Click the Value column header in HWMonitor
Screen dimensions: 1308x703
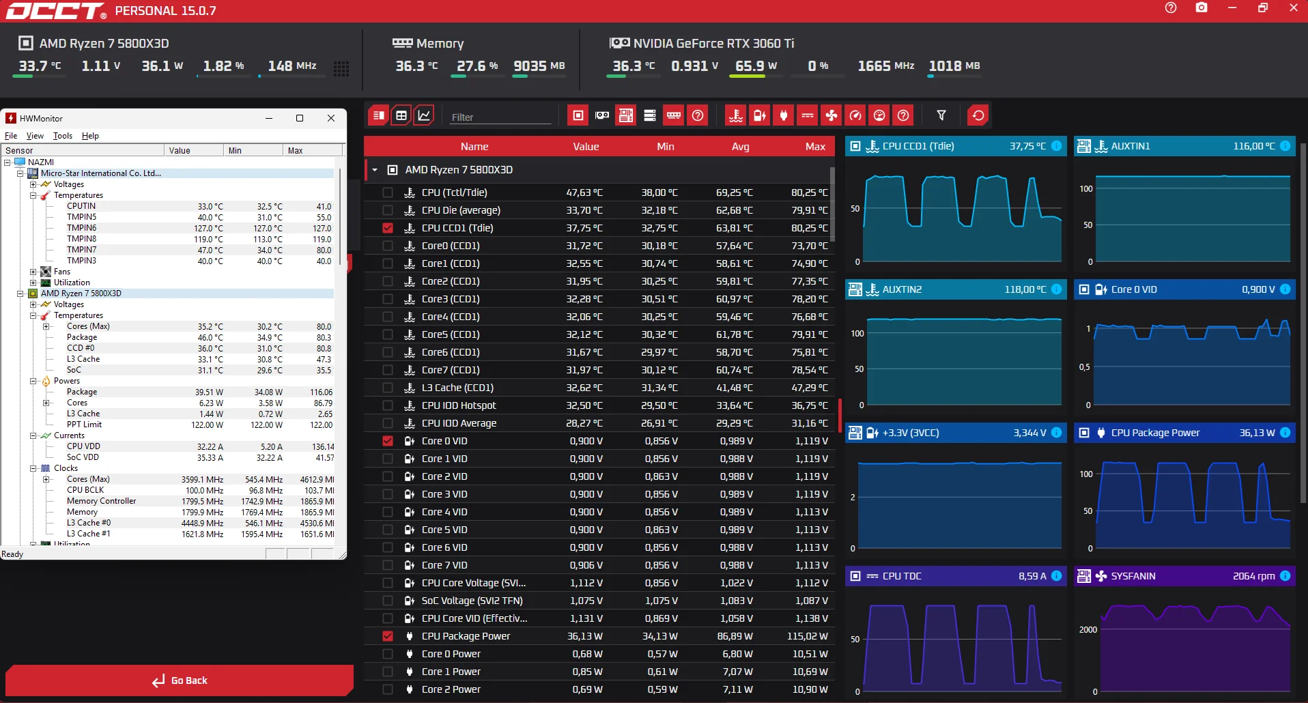coord(194,150)
